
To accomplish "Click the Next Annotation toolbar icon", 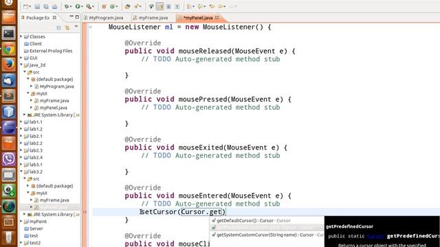I will tap(189, 6).
